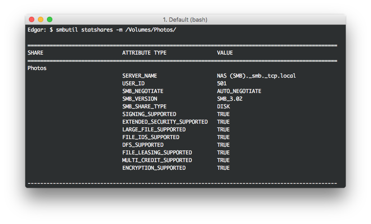Click the LARGE_FILE_SUPPORTED attribute

pyautogui.click(x=154, y=130)
